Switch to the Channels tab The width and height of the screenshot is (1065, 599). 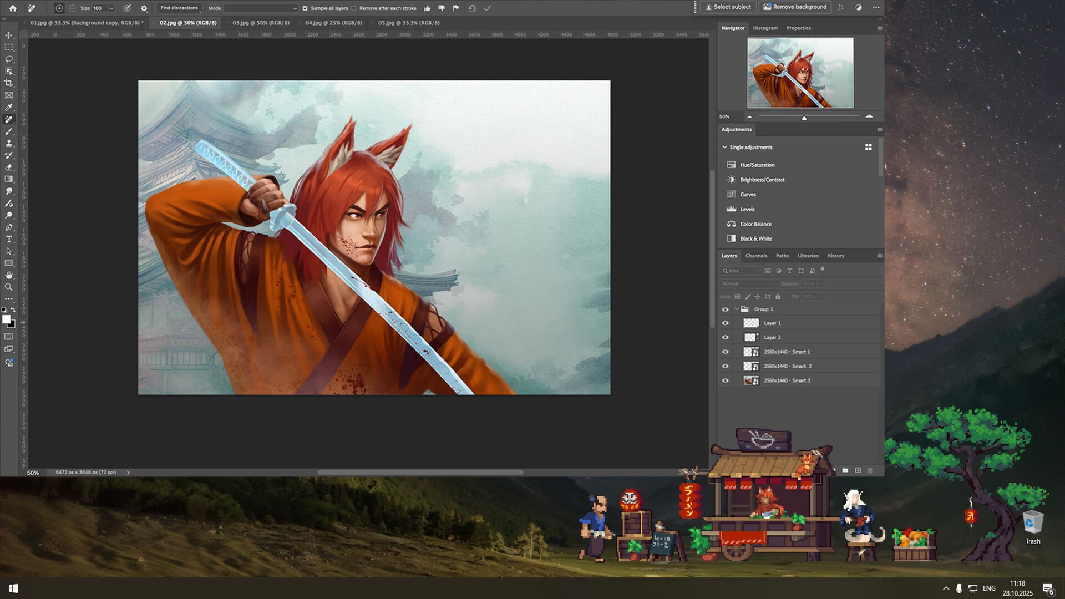[x=756, y=256]
